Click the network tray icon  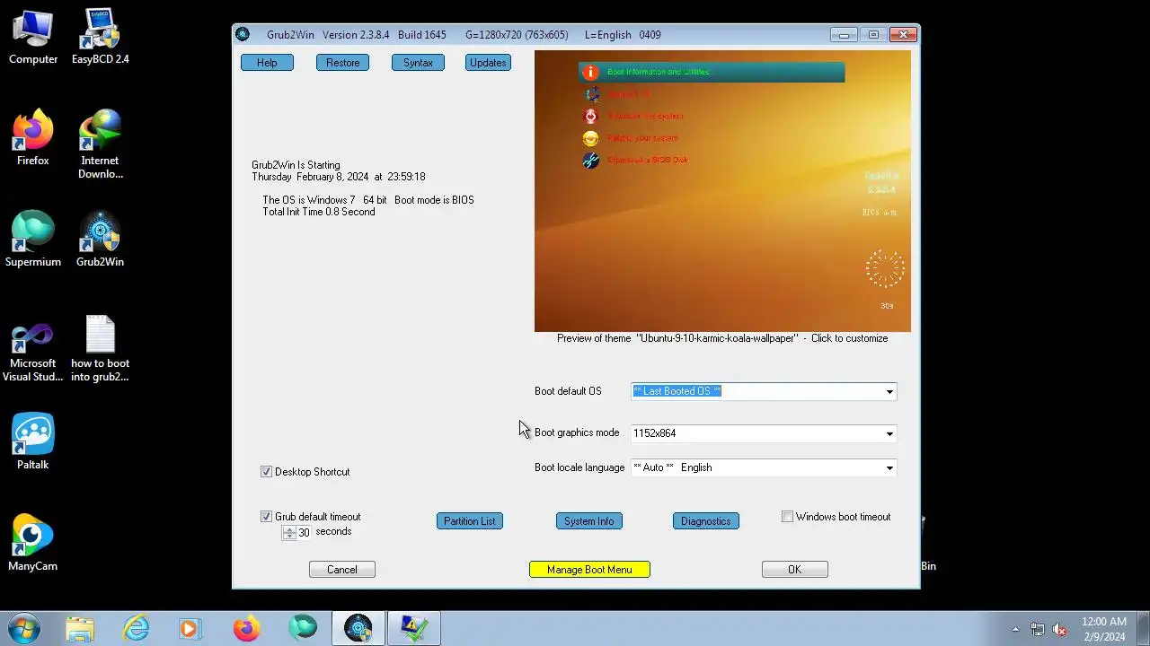click(x=1038, y=629)
